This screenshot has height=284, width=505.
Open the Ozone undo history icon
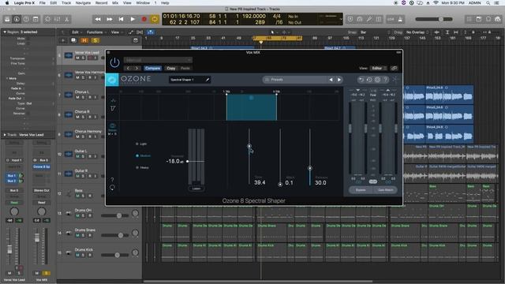pos(369,80)
